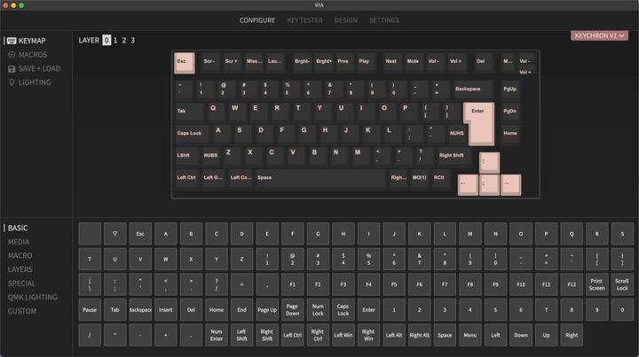Select layer 0
The width and height of the screenshot is (639, 357).
point(106,40)
